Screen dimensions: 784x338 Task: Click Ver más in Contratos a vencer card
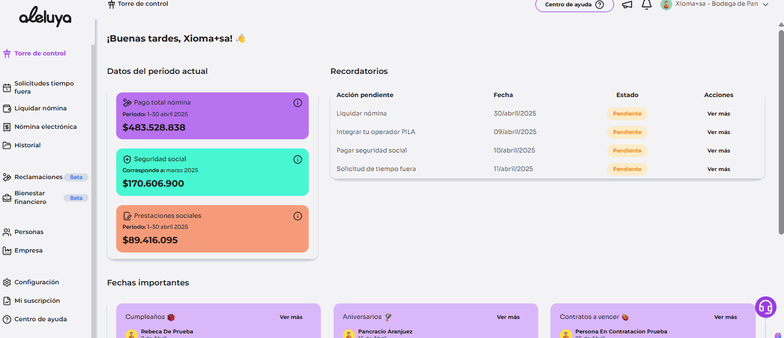click(x=726, y=317)
